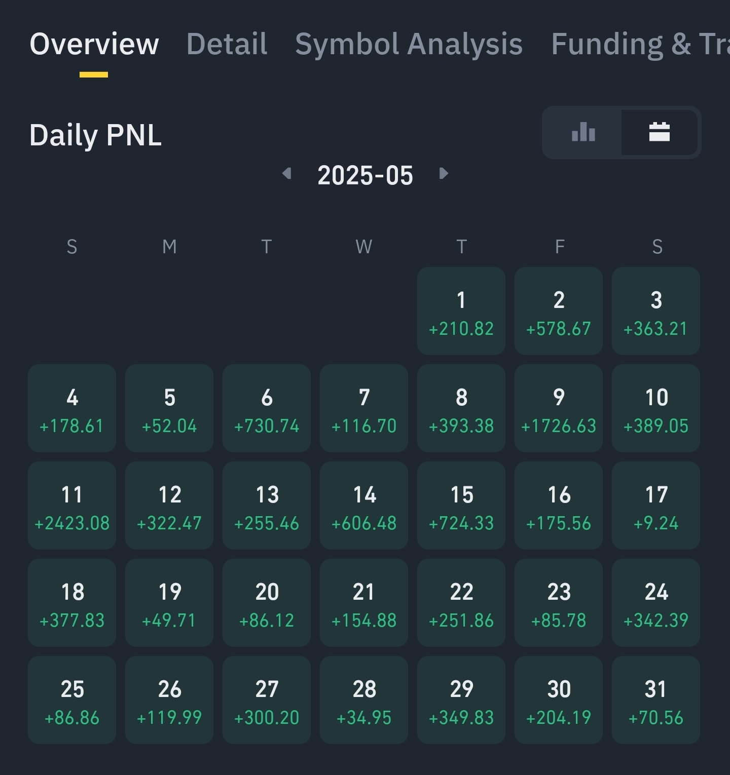Open the Overview tab
The width and height of the screenshot is (730, 775).
(94, 44)
